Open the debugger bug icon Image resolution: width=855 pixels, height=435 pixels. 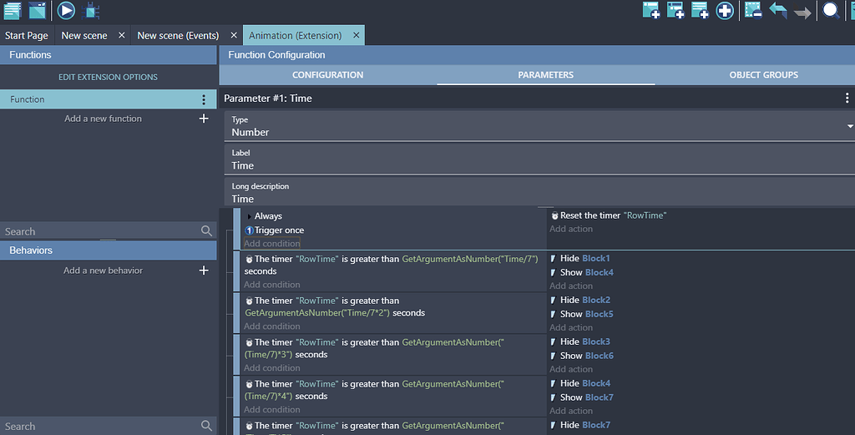(91, 10)
